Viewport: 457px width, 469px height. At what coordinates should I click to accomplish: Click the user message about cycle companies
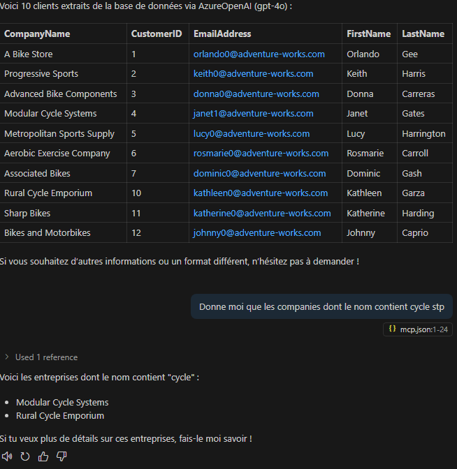click(321, 306)
